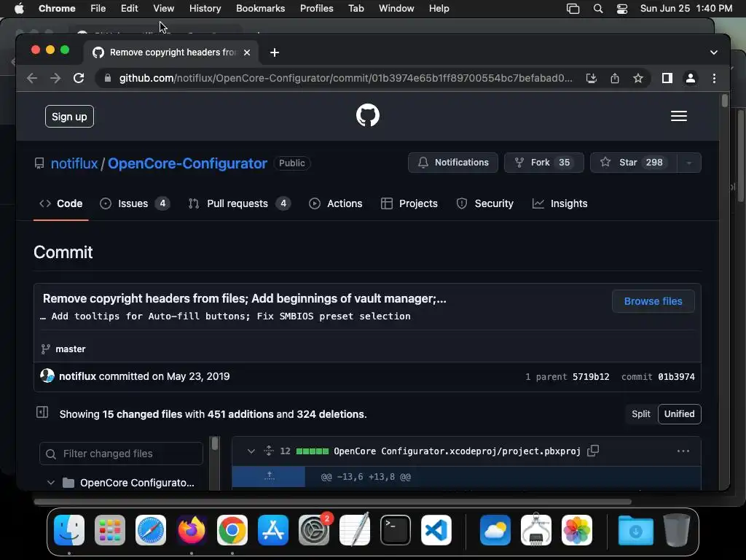746x560 pixels.
Task: Open Notifications with bell icon
Action: pos(453,163)
